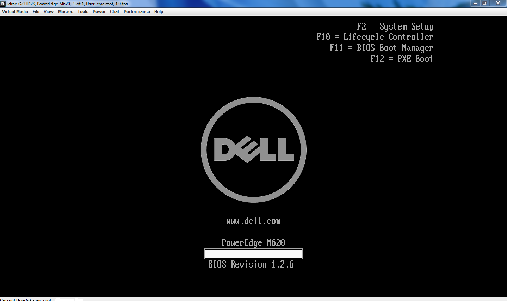Open the Help menu

click(159, 11)
